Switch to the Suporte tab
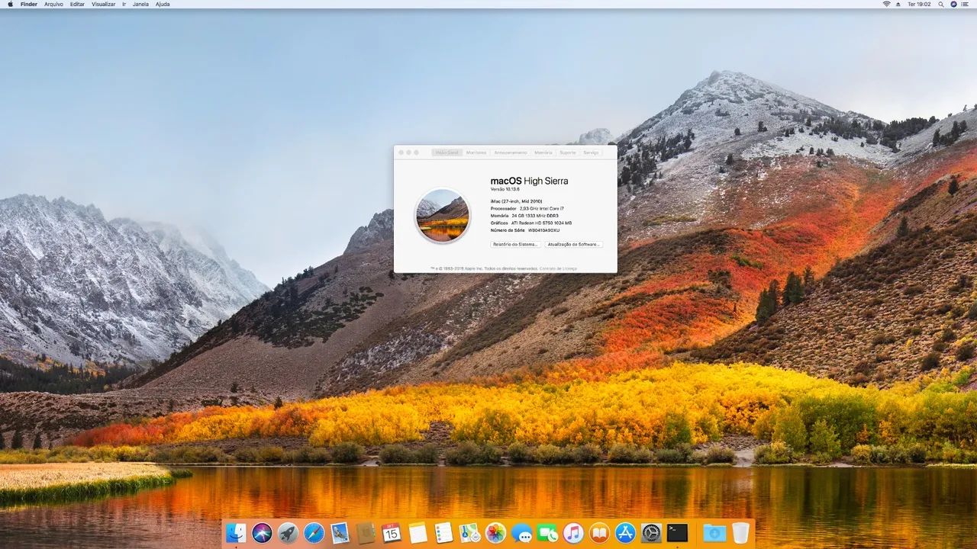The height and width of the screenshot is (549, 977). click(x=568, y=152)
